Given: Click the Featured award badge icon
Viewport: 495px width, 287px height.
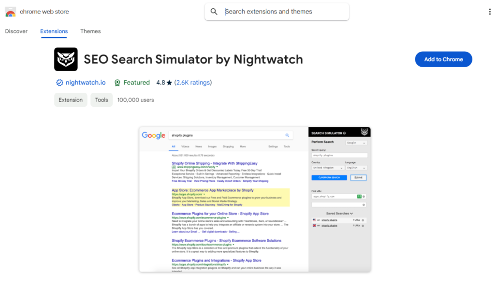Looking at the screenshot, I should [117, 83].
